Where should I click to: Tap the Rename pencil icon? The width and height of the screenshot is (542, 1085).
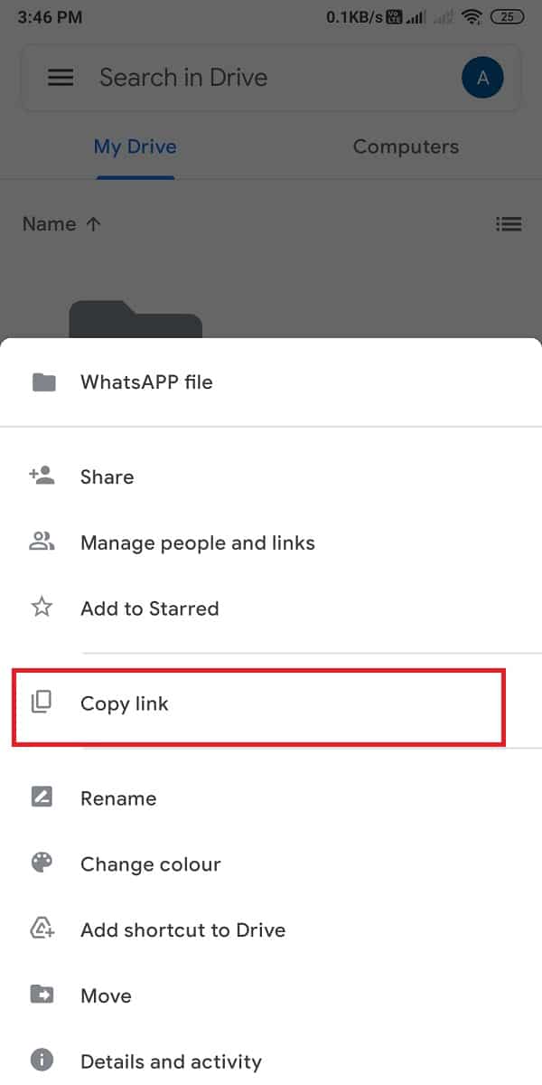pyautogui.click(x=42, y=797)
